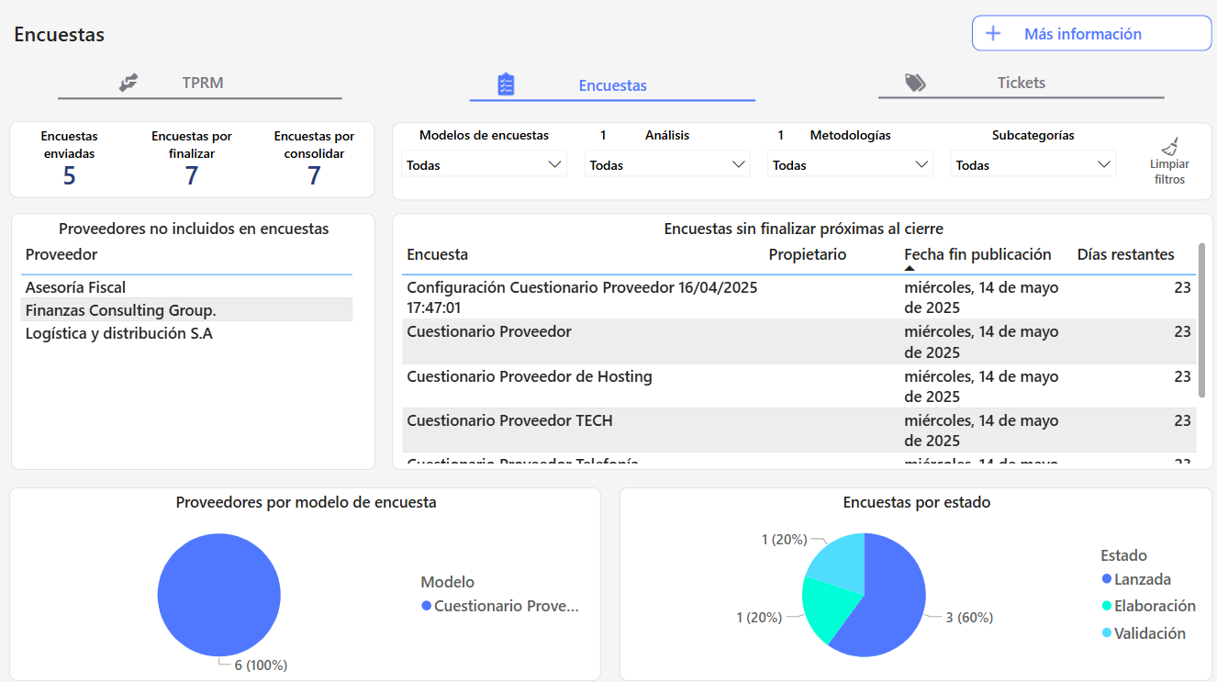Open the Modelos de encuestas dropdown
The image size is (1217, 682).
click(484, 165)
